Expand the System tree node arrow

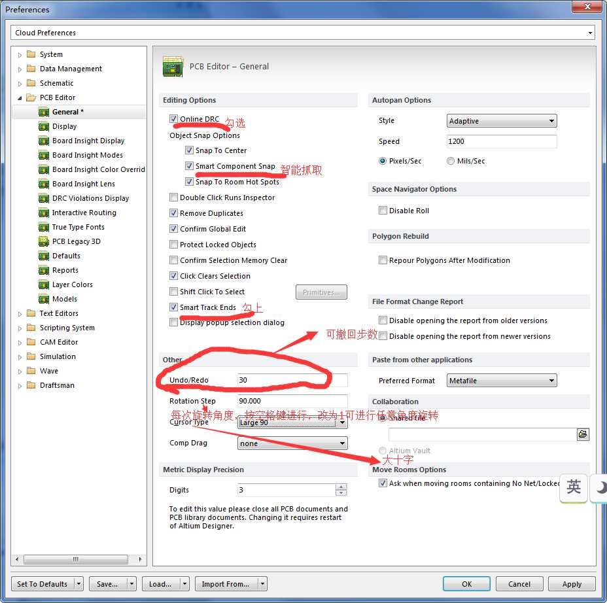tap(20, 54)
